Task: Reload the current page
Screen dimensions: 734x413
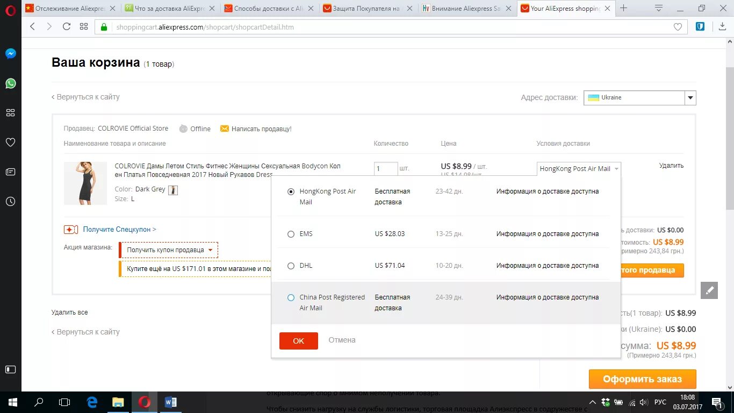Action: pos(67,27)
